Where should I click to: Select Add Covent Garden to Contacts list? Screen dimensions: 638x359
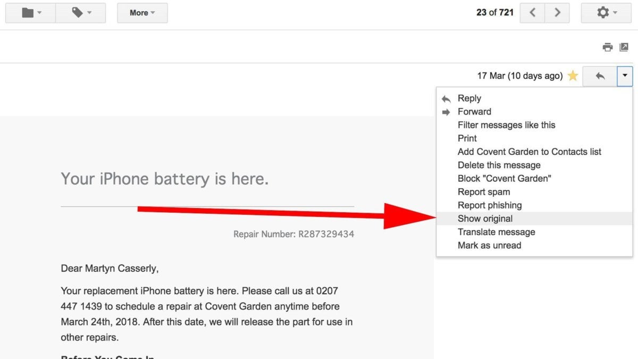point(534,152)
